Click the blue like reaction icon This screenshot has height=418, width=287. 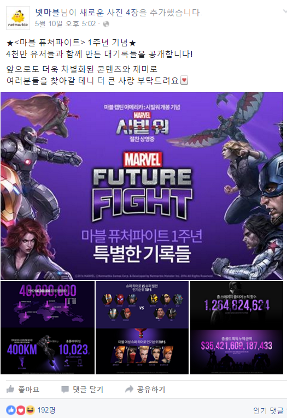[11, 410]
